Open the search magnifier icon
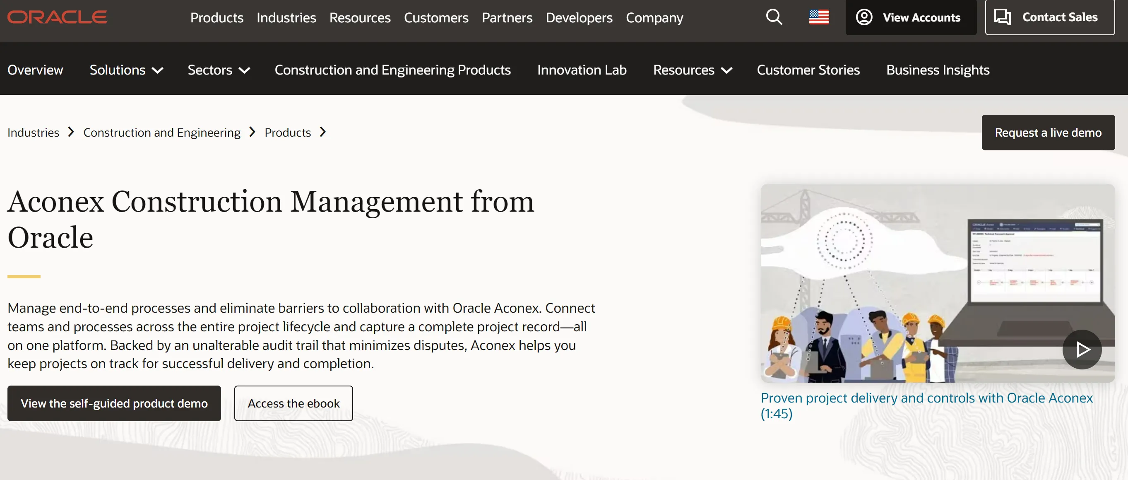1128x480 pixels. (774, 17)
